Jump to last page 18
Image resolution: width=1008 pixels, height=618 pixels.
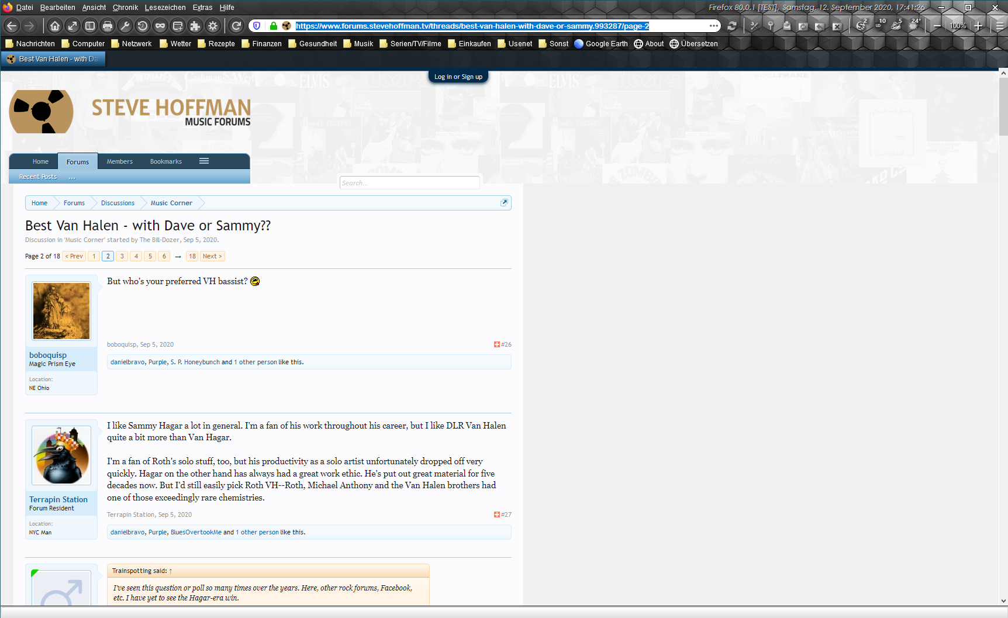(192, 256)
